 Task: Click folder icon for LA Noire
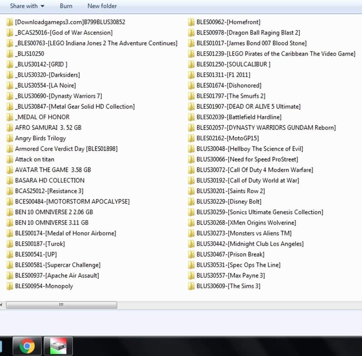coord(9,86)
